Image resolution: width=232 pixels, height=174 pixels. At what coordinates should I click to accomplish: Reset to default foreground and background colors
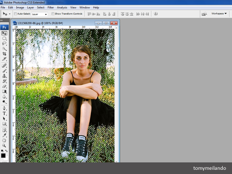pyautogui.click(x=2, y=151)
